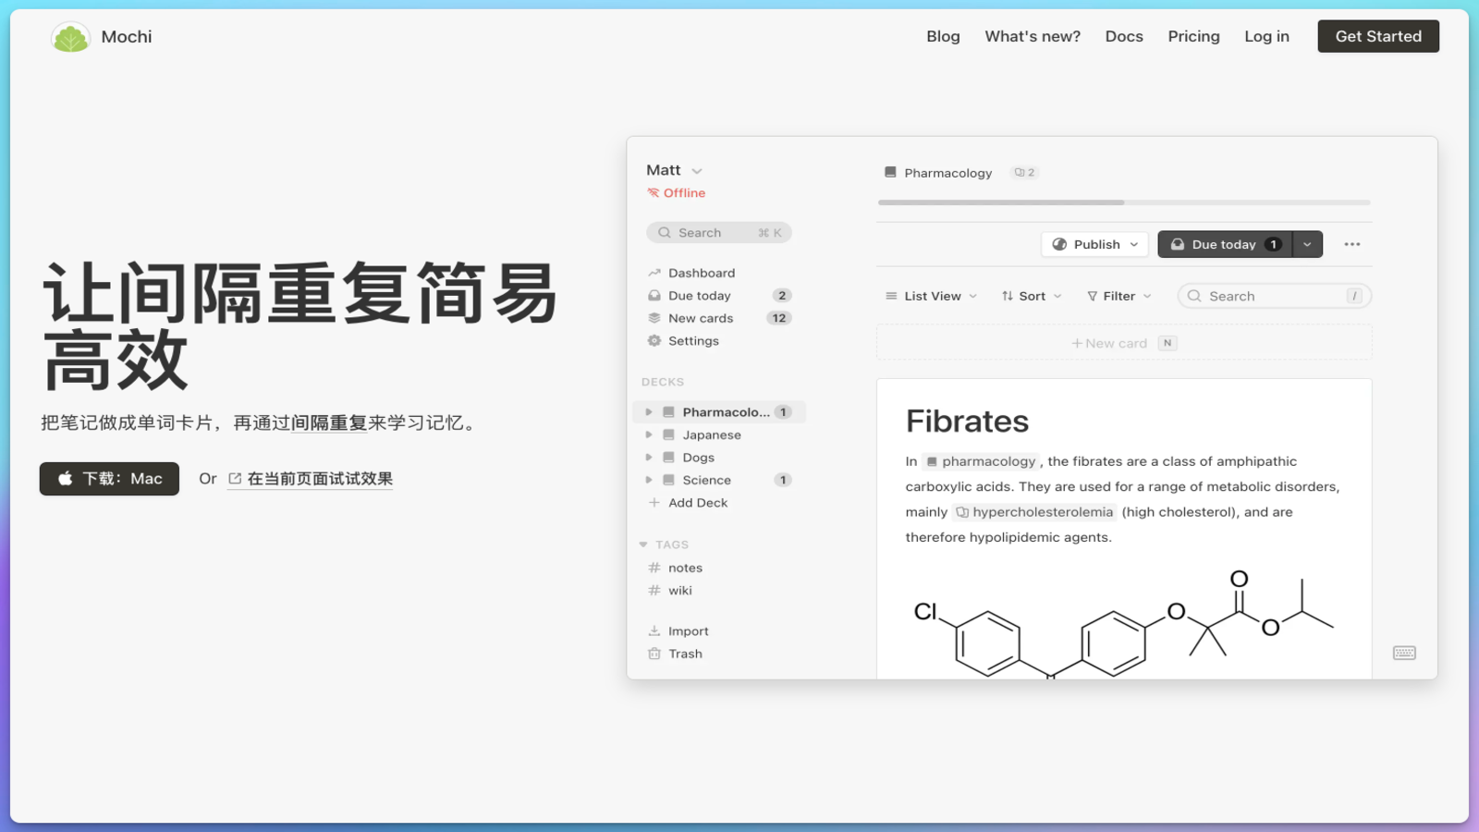Click the 下载: Mac download button

click(109, 479)
